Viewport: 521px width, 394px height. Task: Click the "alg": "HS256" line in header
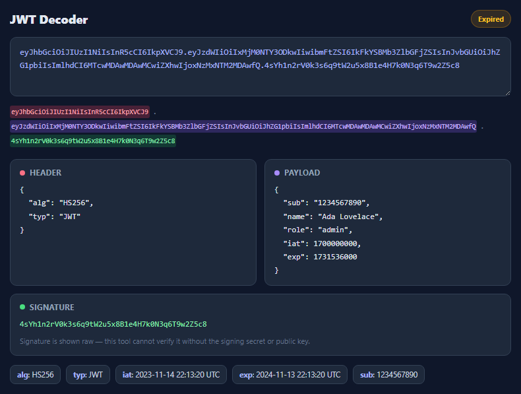(61, 203)
